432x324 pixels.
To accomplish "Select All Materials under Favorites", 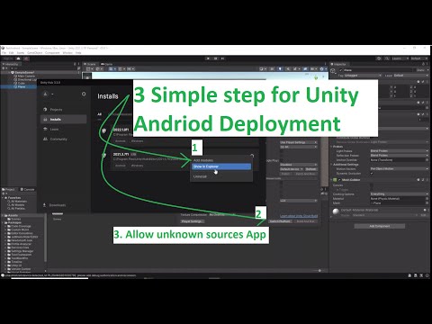I will pyautogui.click(x=17, y=202).
